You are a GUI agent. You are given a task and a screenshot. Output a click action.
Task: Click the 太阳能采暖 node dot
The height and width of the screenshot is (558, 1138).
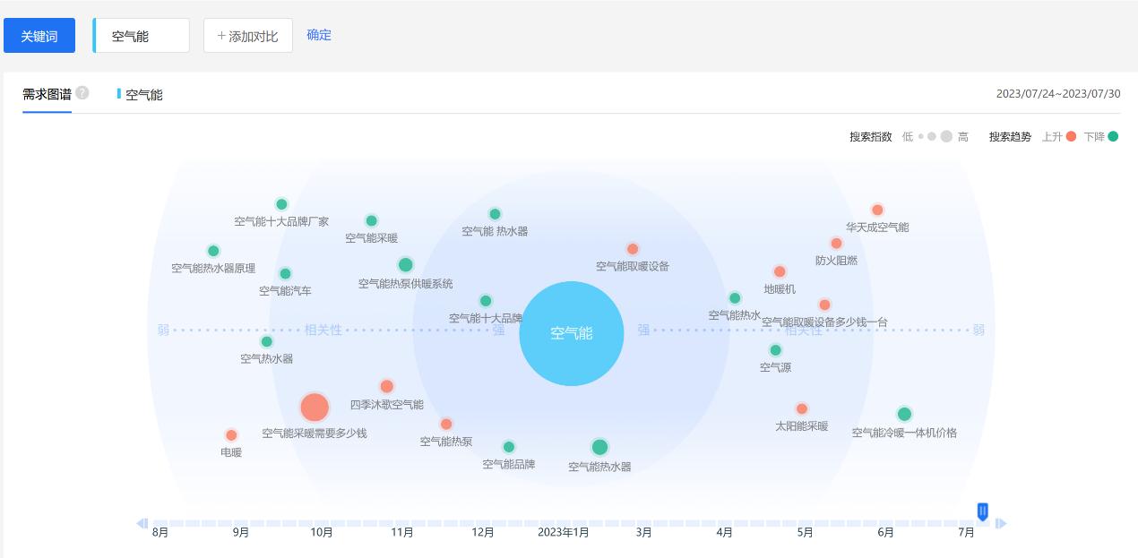click(802, 409)
